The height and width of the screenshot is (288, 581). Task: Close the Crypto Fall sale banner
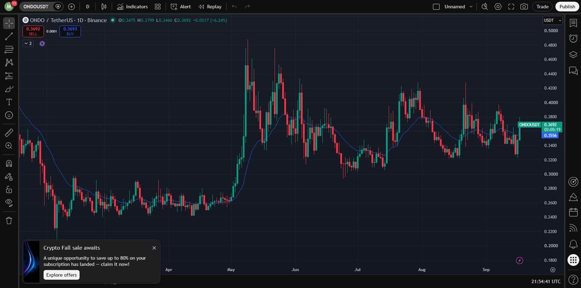pyautogui.click(x=154, y=248)
